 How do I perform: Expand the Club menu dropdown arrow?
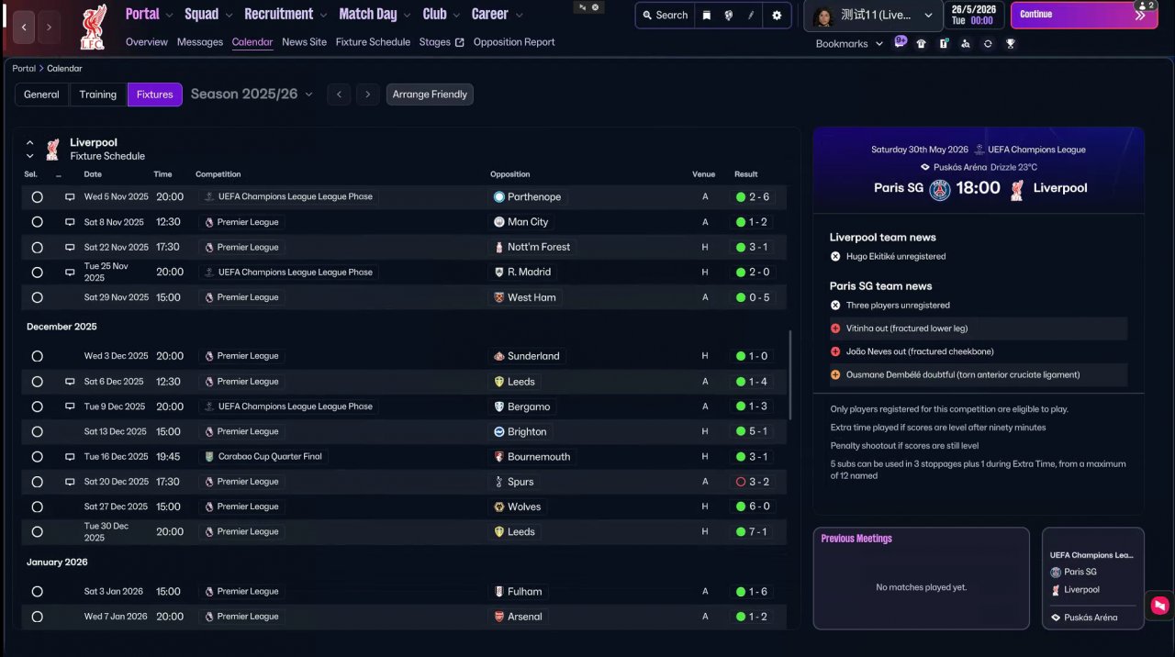coord(456,16)
